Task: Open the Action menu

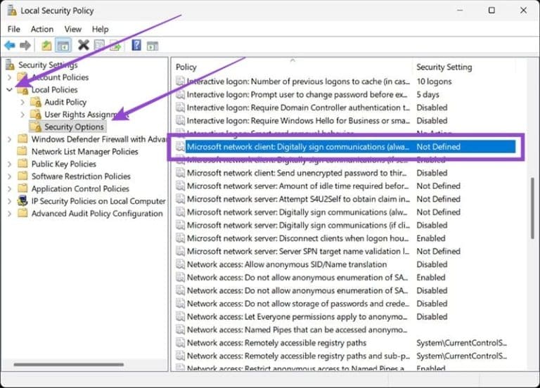Action: click(42, 29)
